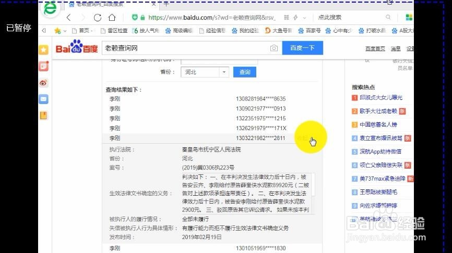Click the blue 查询 button
Screen dimensions: 452x253
point(244,72)
